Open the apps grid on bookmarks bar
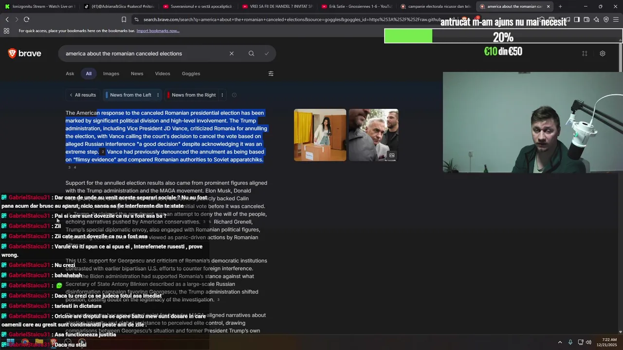 coord(6,31)
